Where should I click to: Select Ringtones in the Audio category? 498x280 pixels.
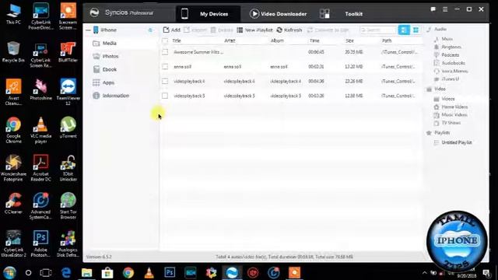pyautogui.click(x=447, y=47)
